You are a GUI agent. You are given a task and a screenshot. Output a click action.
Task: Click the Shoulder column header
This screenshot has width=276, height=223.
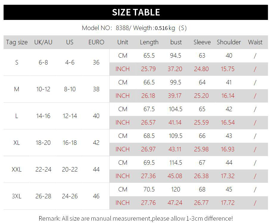click(229, 42)
